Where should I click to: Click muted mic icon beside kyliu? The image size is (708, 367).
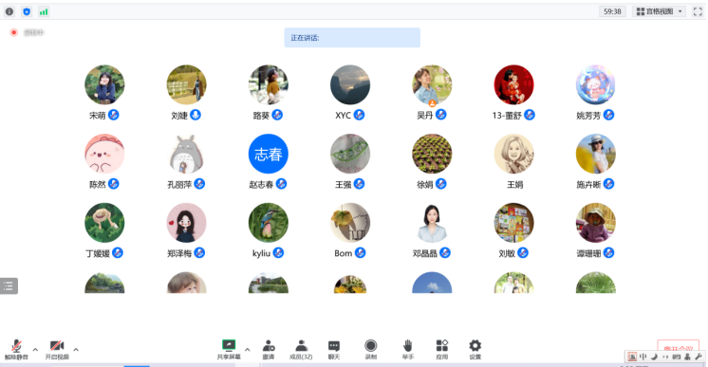279,253
